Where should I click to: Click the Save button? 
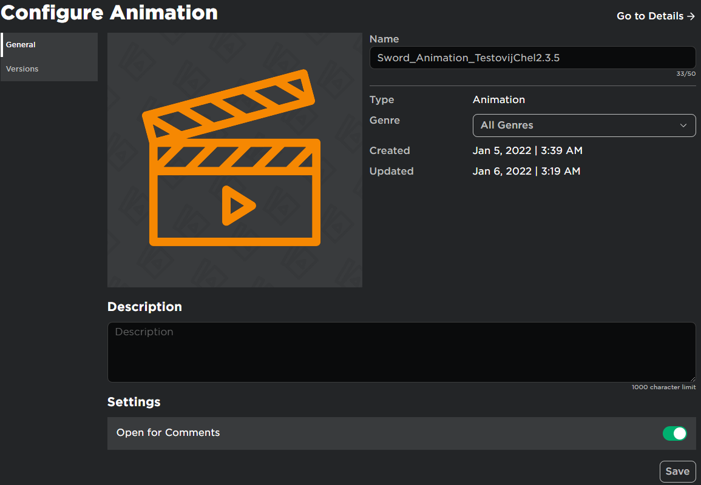(x=678, y=471)
